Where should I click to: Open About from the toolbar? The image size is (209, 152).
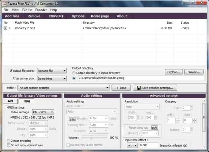(x=122, y=16)
